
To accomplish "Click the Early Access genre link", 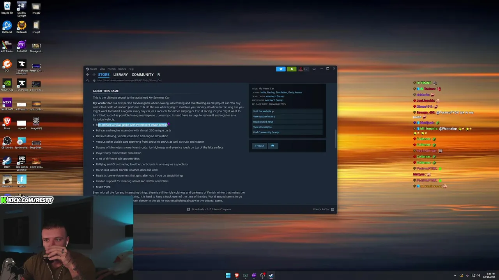I will click(295, 93).
